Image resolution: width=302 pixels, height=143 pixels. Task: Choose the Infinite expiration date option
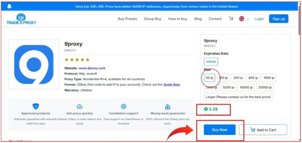[x=211, y=62]
